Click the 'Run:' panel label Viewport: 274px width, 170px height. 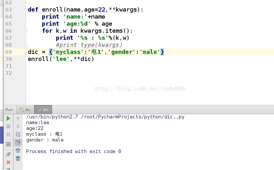[x=10, y=109]
